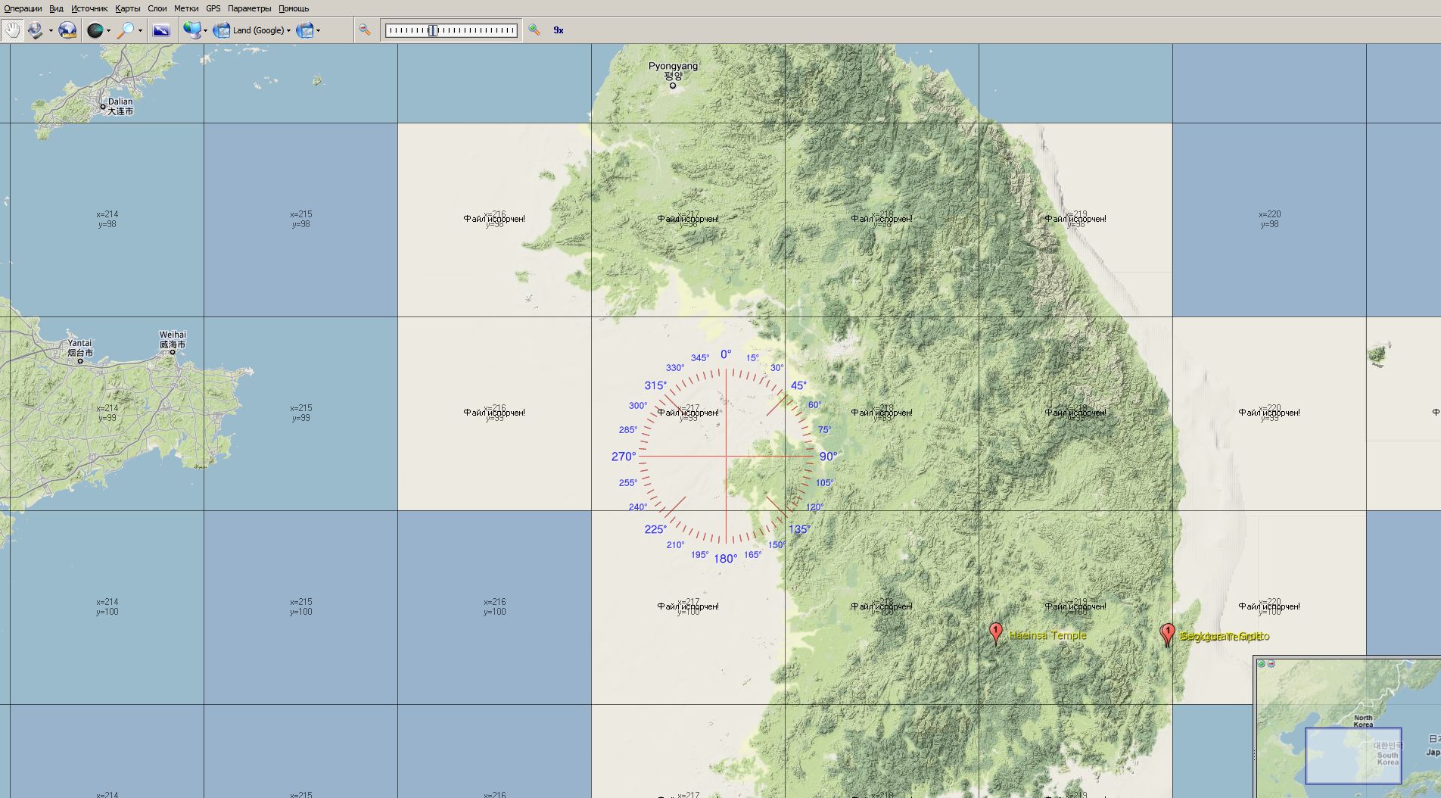This screenshot has height=798, width=1441.
Task: Click the Pyongyang city marker
Action: (x=672, y=86)
